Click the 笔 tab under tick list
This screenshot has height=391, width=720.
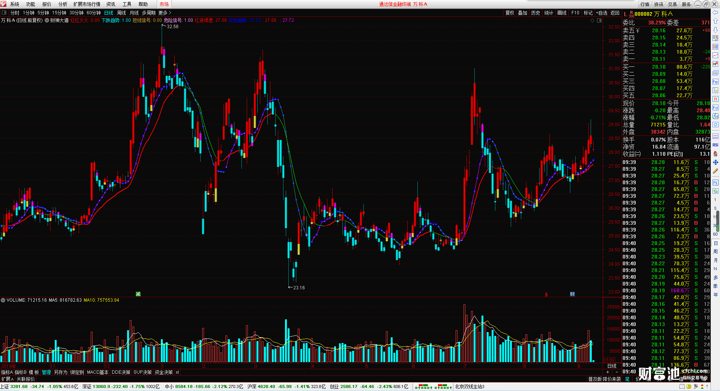tap(627, 379)
